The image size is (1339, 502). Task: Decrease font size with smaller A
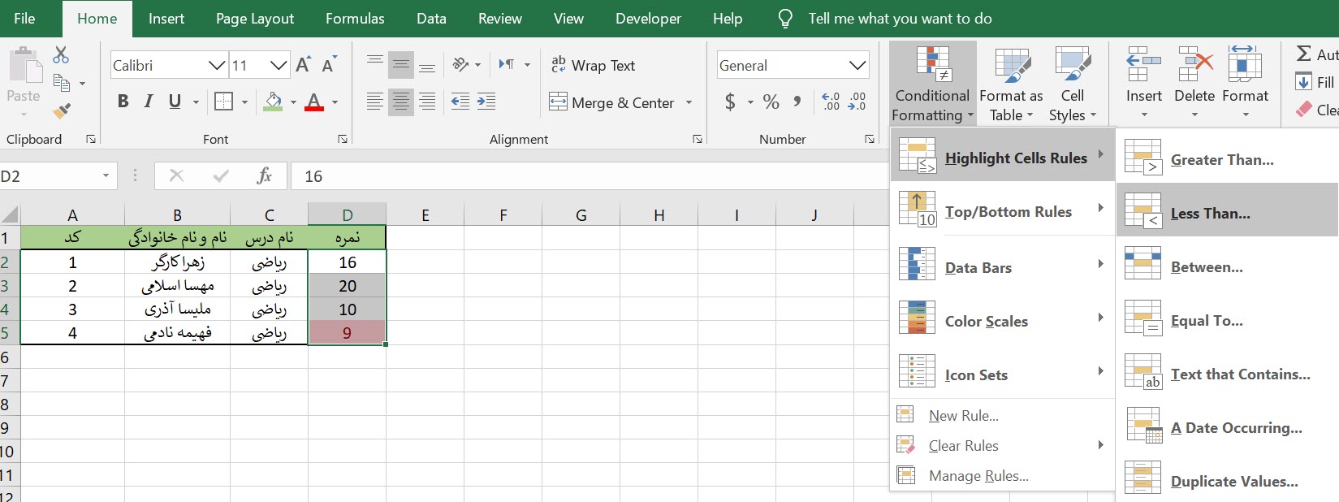coord(328,65)
